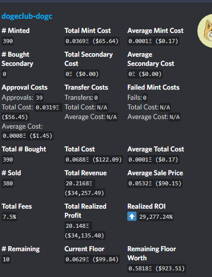Click the doge avatar thumbnail
212x277 pixels.
click(x=205, y=31)
